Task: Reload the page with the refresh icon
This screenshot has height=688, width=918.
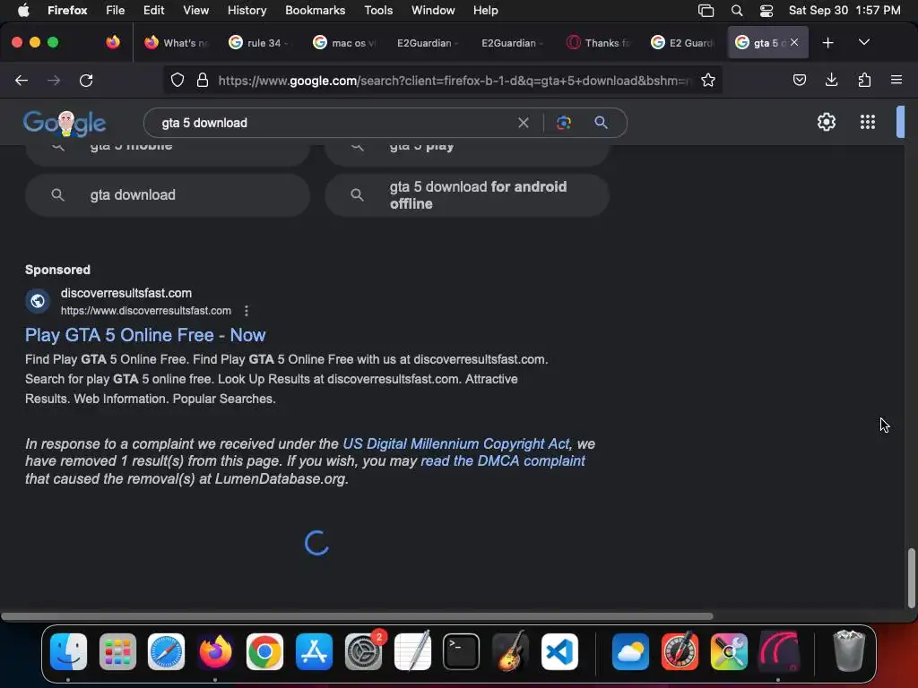Action: click(86, 80)
